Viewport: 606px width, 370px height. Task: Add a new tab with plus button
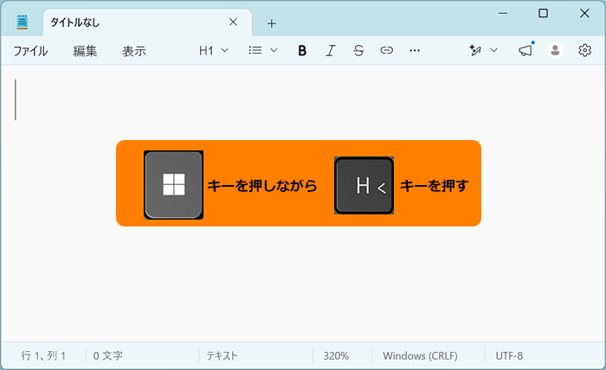pos(272,23)
